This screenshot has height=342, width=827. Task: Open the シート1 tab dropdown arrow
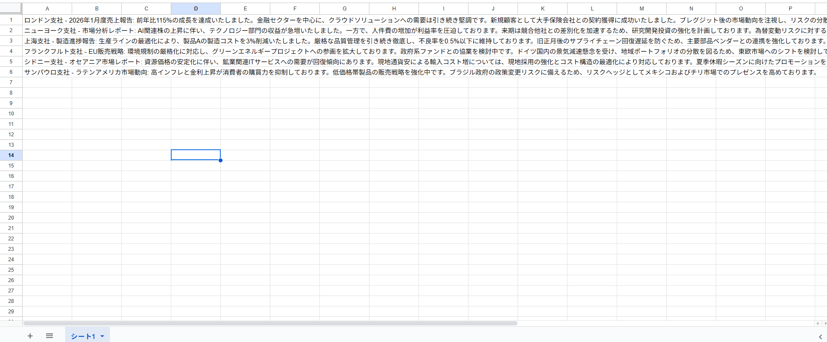tap(103, 336)
